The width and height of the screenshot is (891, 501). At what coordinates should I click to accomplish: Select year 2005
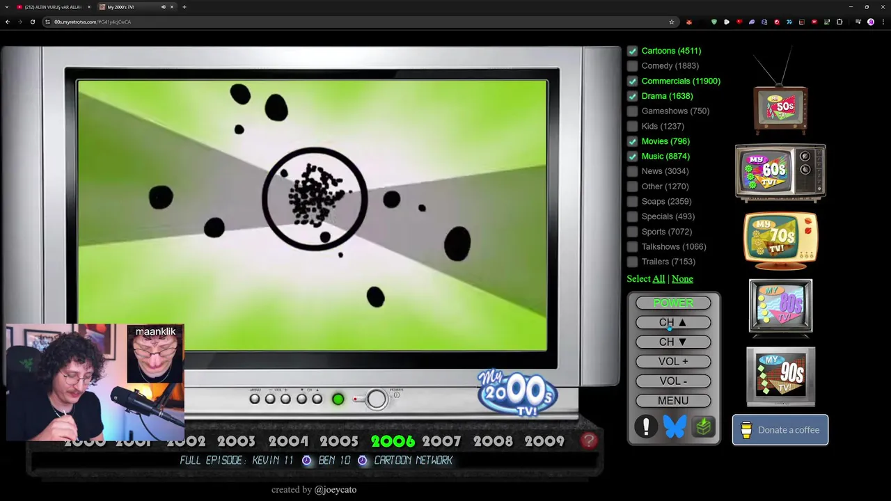click(x=339, y=441)
